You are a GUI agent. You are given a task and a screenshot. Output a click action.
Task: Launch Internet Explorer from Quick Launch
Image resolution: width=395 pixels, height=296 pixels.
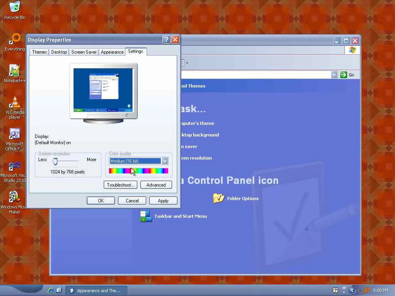coord(51,290)
